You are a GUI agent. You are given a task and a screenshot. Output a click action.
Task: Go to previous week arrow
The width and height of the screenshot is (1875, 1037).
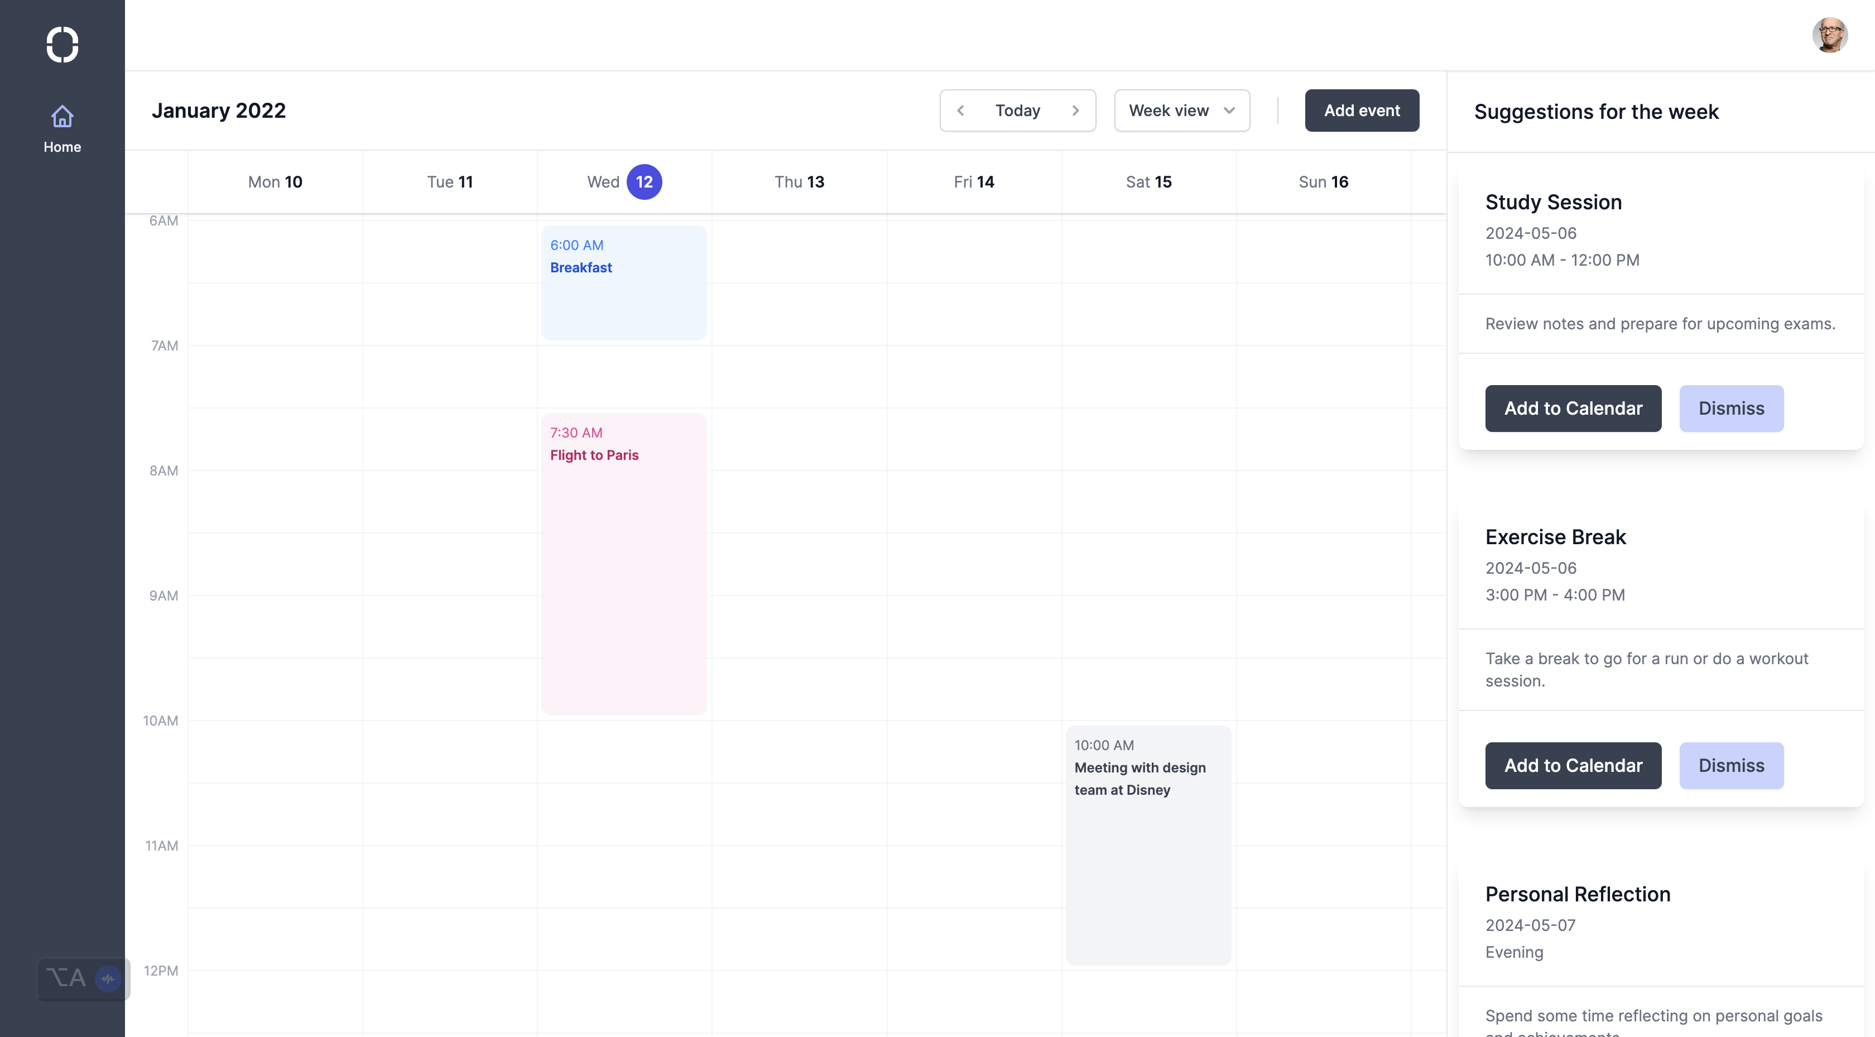961,111
